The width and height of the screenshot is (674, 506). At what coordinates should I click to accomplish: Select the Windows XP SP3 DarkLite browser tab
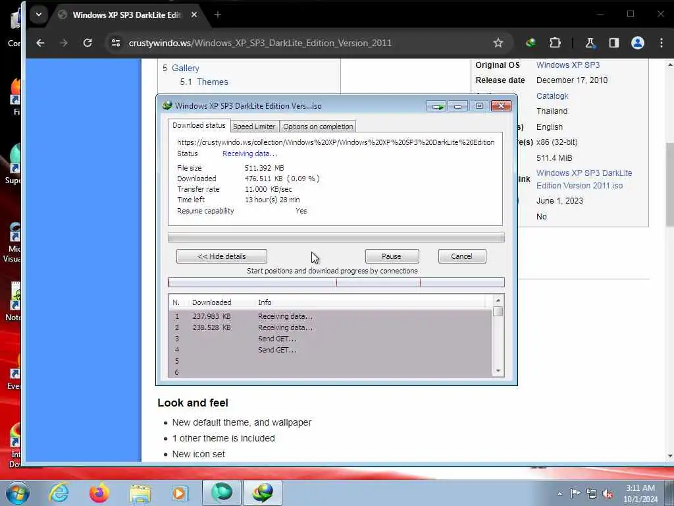(x=127, y=14)
